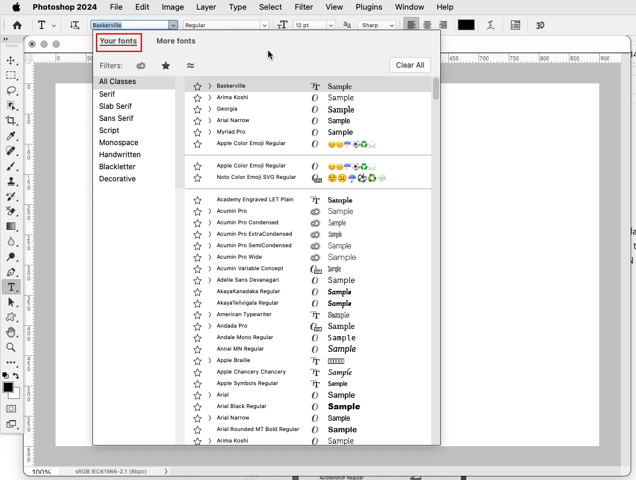
Task: Click the font list scrollbar thumb
Action: click(435, 88)
